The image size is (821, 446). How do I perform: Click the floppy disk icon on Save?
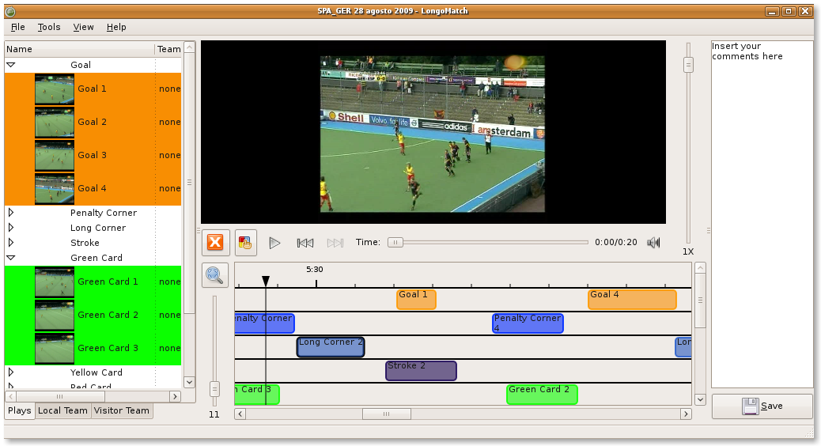[x=750, y=406]
